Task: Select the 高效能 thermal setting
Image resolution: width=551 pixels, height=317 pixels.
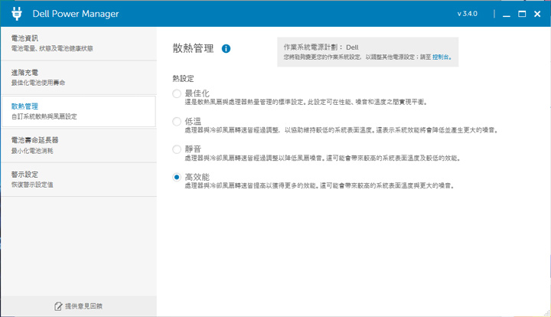Action: [x=177, y=177]
